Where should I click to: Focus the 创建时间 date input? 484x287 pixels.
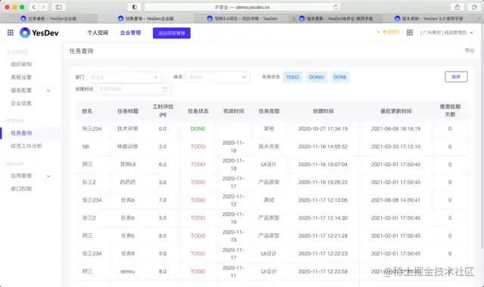[x=133, y=89]
